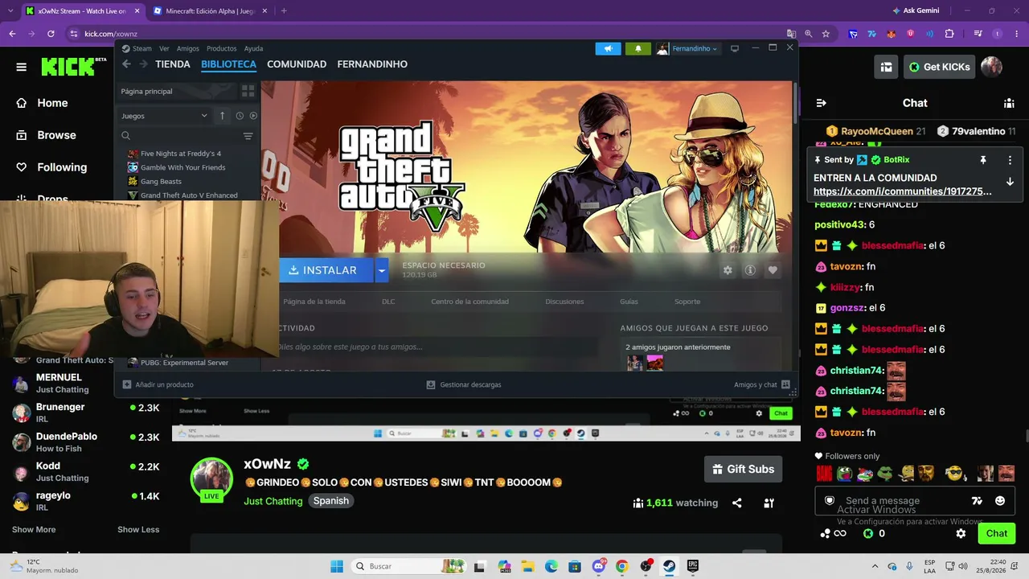Collapse the chat panel

(x=821, y=103)
